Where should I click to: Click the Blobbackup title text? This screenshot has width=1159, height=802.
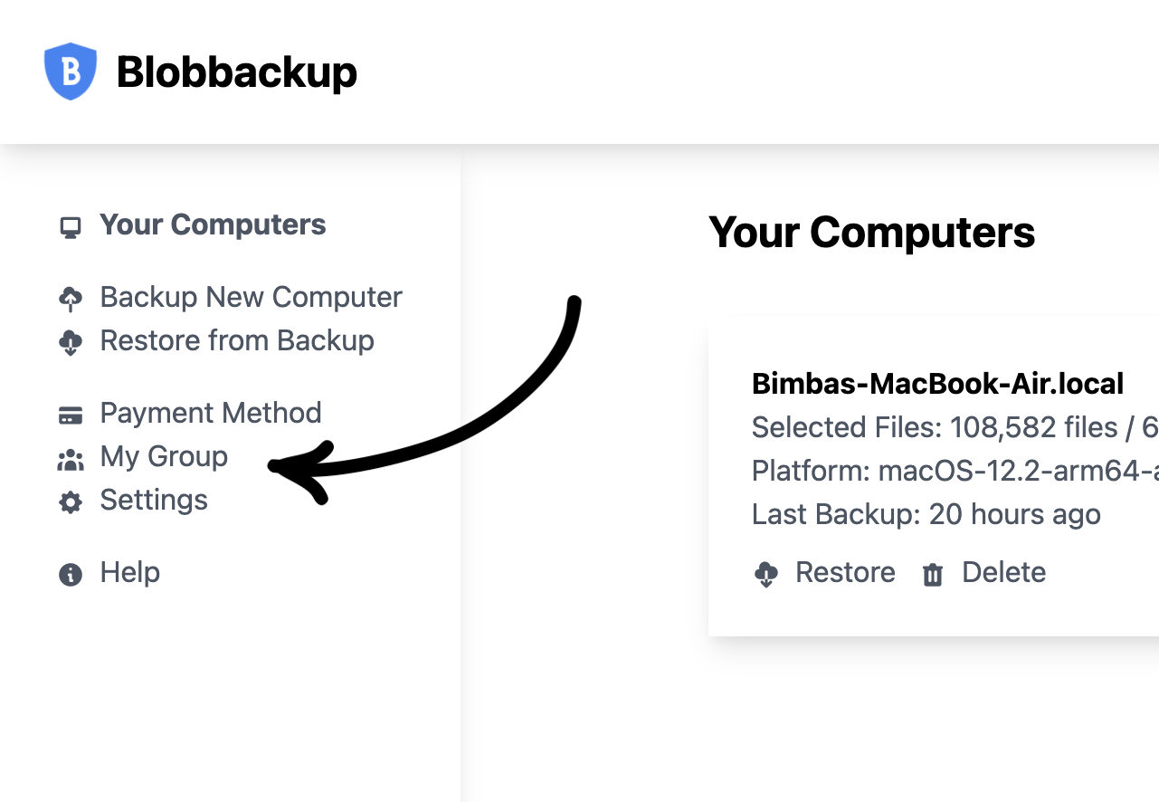[237, 72]
